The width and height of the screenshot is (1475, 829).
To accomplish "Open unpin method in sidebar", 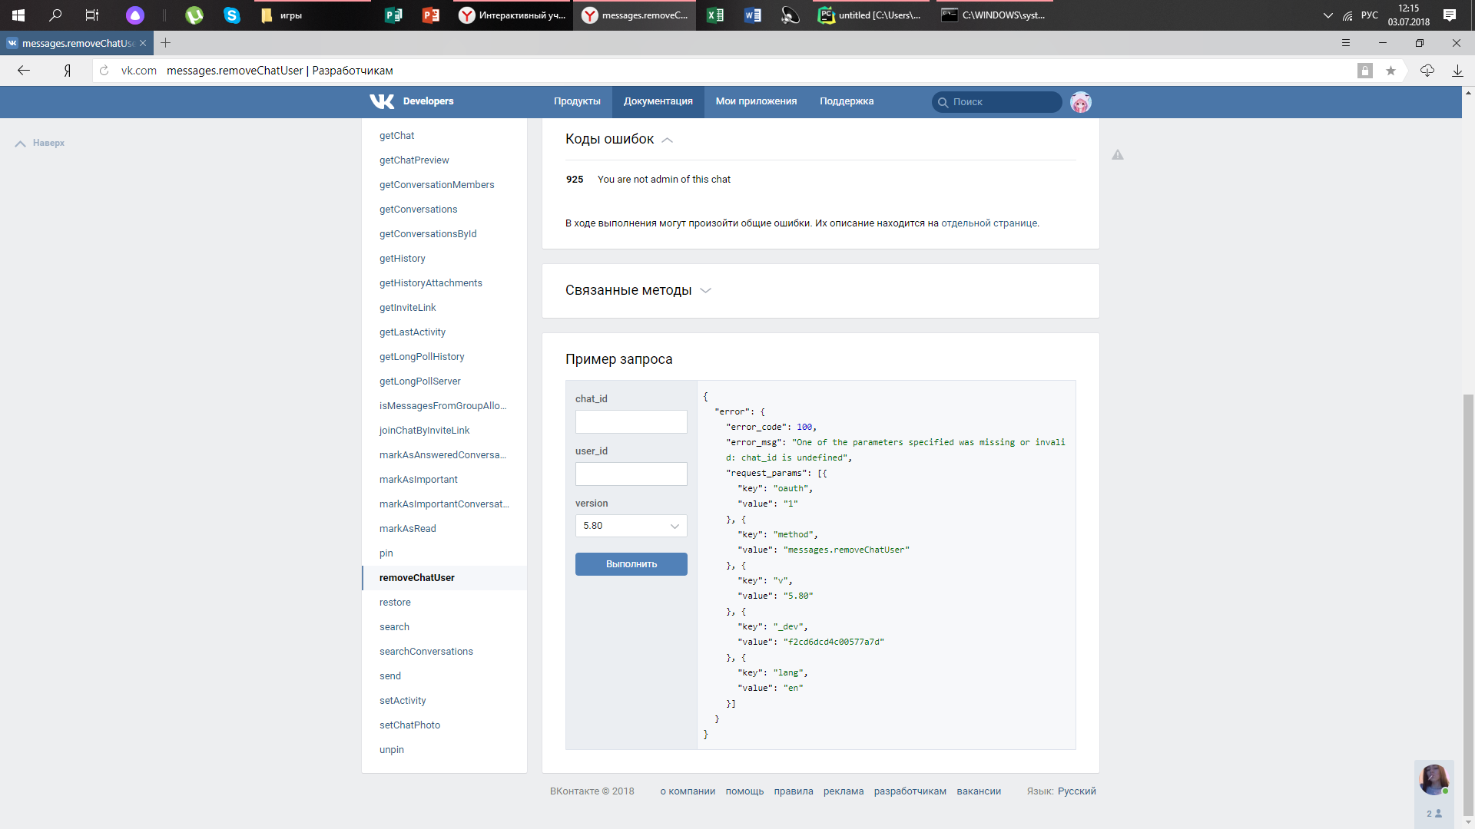I will tap(391, 750).
